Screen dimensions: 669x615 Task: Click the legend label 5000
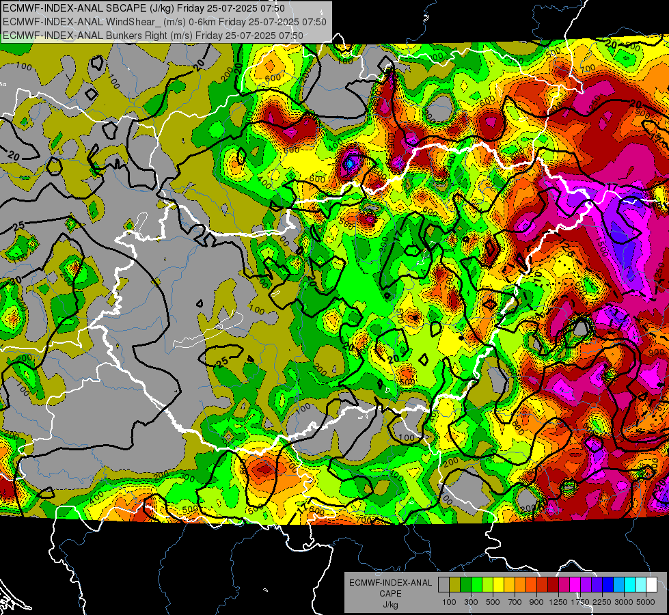point(646,602)
